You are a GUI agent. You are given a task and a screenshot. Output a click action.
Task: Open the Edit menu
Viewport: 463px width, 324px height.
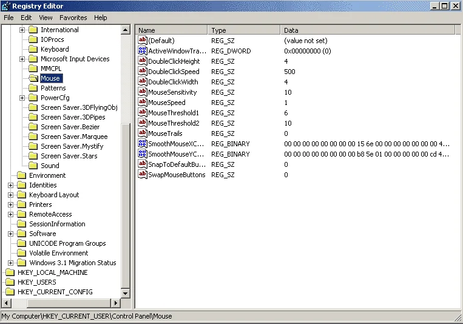26,18
